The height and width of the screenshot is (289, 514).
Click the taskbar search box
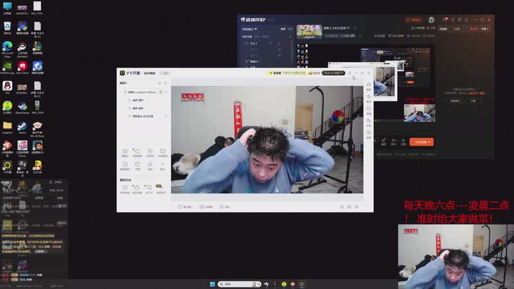tap(239, 284)
